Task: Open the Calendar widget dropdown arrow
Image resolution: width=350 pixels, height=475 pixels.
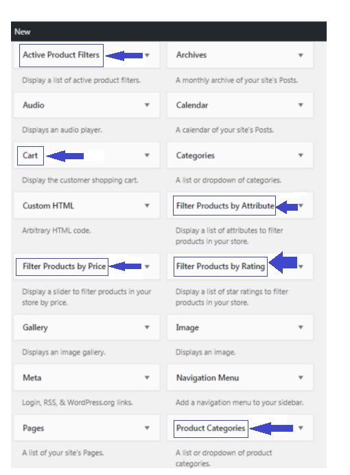Action: click(301, 105)
